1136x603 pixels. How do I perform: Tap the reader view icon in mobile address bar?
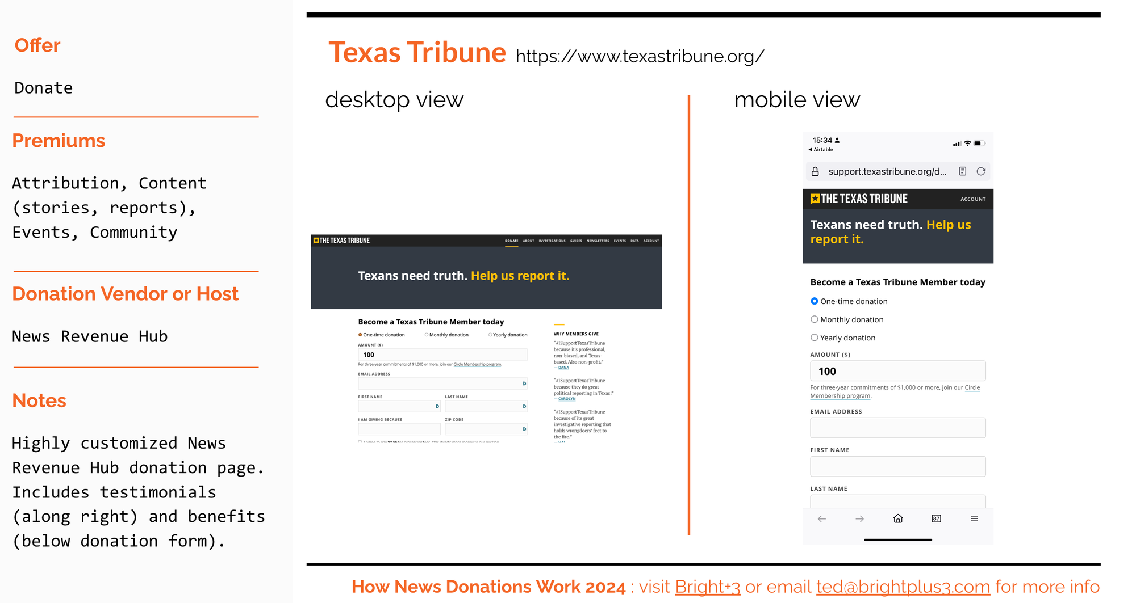[x=963, y=171]
